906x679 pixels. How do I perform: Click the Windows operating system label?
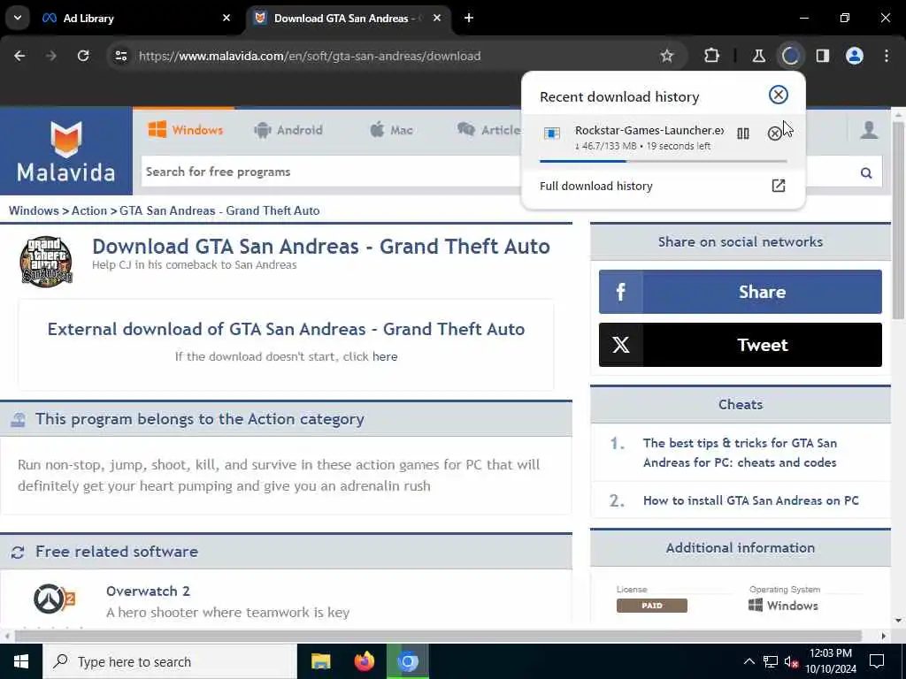(783, 606)
